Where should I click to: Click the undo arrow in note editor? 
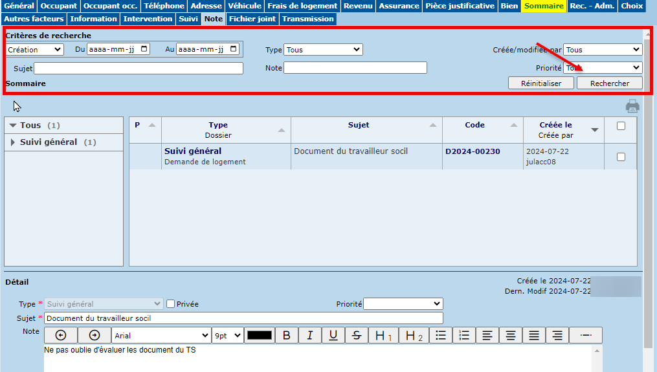click(x=61, y=335)
